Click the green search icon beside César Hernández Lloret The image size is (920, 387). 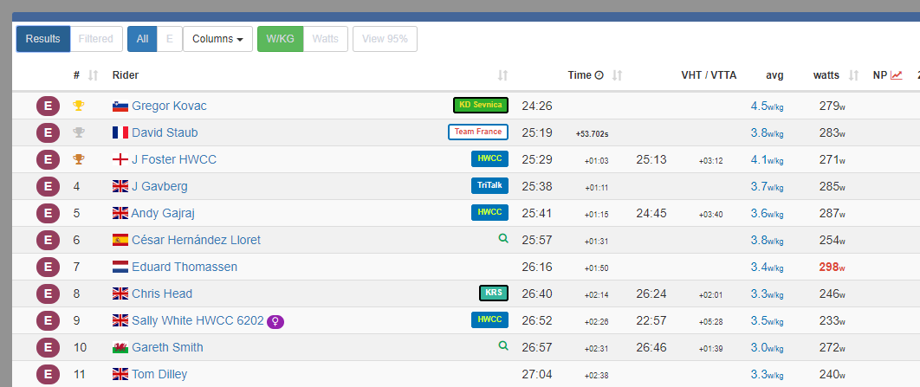pos(502,239)
